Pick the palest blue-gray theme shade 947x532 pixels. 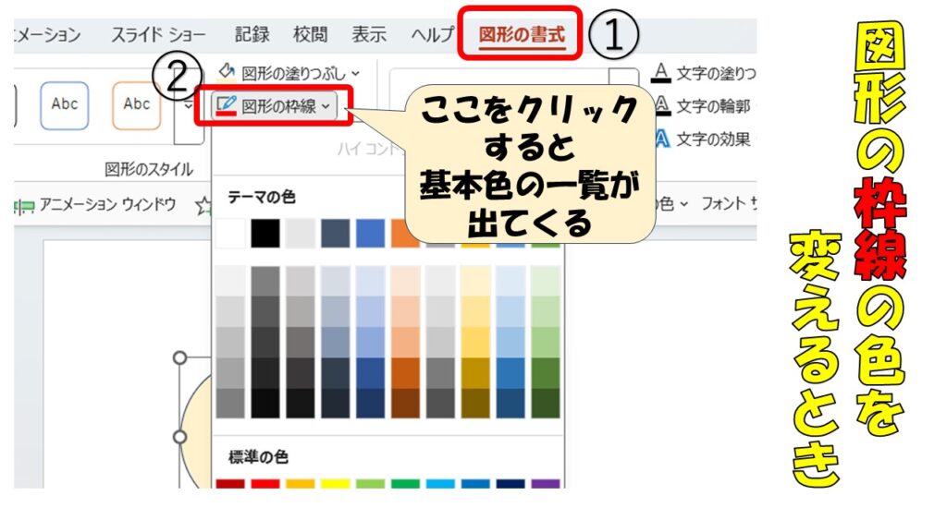[336, 281]
